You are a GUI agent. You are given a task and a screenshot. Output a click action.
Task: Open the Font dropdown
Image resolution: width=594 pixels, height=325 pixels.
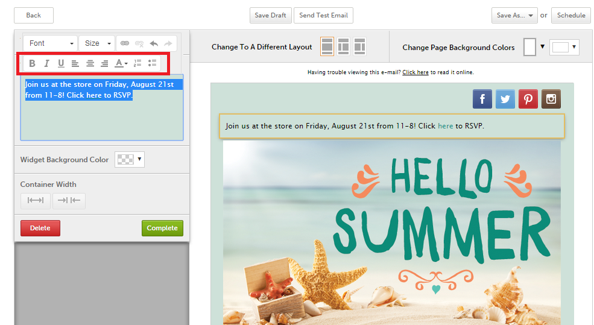tap(51, 43)
